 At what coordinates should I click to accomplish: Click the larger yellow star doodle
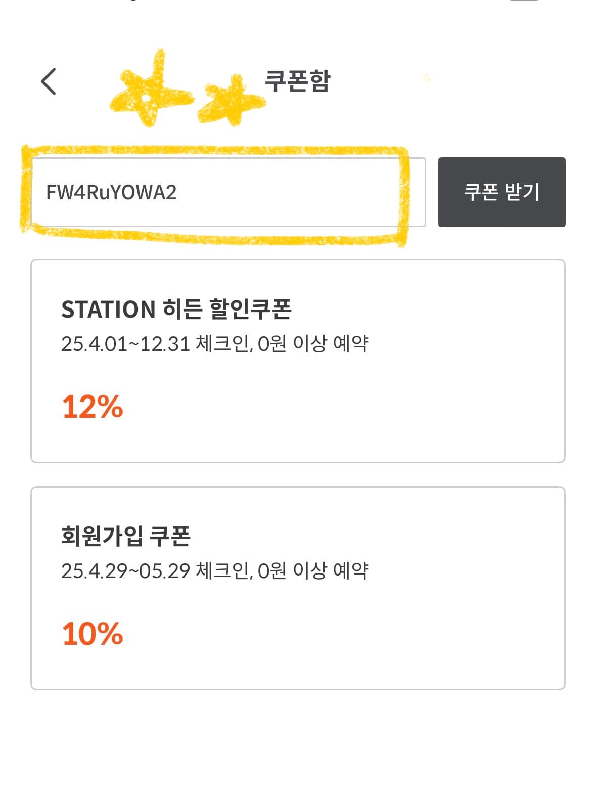(x=149, y=91)
